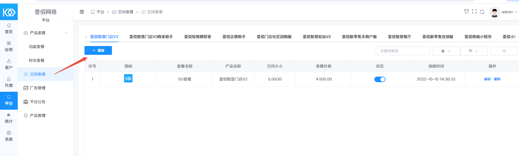Open the folder export dropdown
Viewport: 519px width, 156px height.
(x=474, y=51)
